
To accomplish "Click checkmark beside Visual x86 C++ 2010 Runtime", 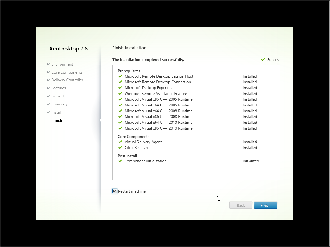I will click(x=120, y=128).
